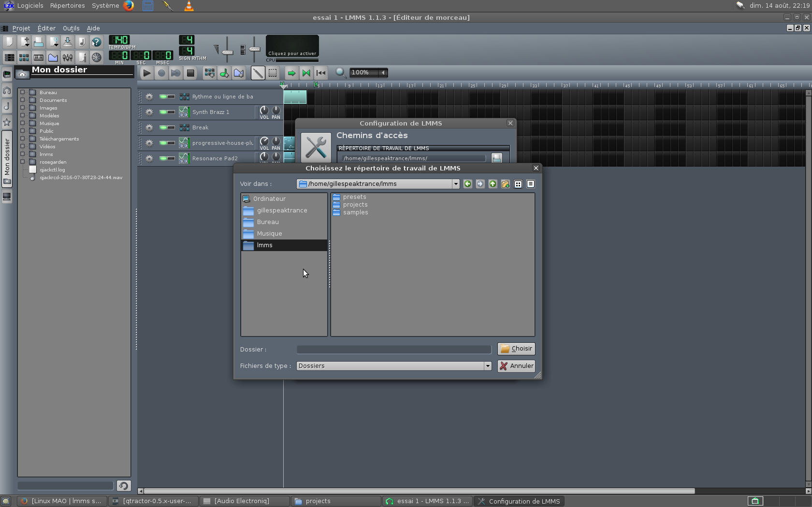Viewport: 812px width, 507px height.
Task: Open the Éditer menu
Action: coord(46,28)
